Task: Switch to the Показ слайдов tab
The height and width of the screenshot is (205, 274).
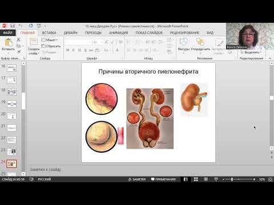Action: point(149,32)
